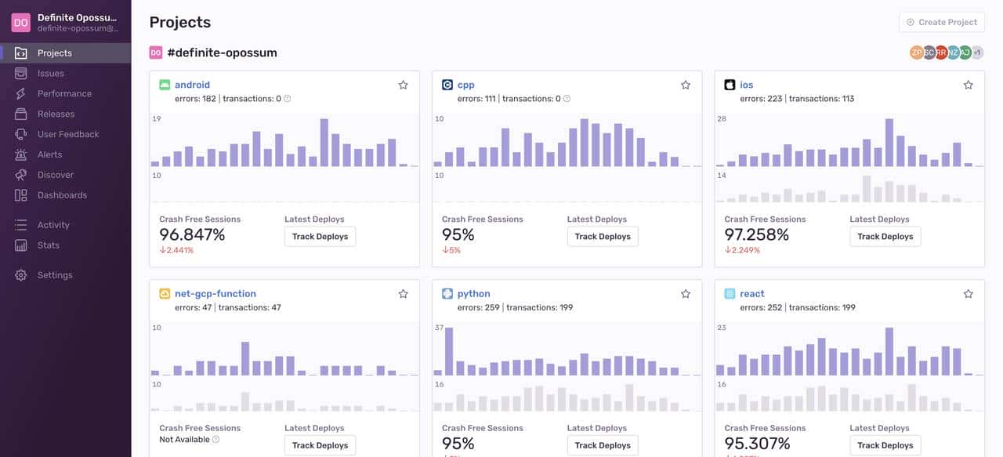
Task: Click the Create Project button
Action: pos(941,22)
